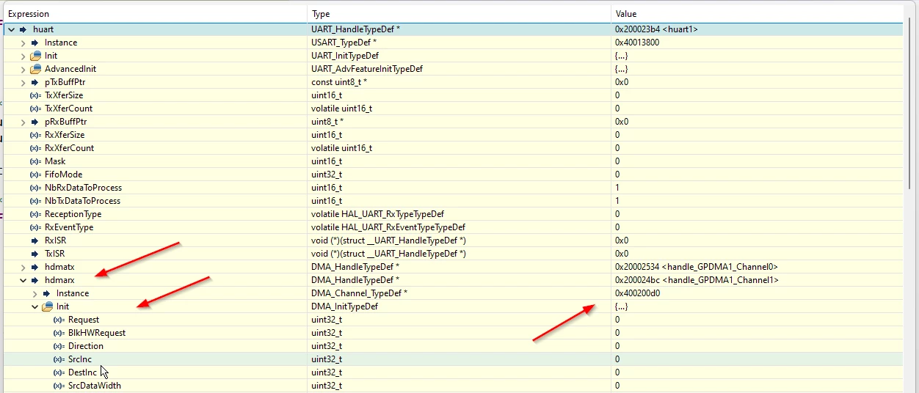919x393 pixels.
Task: Click the UART Init struct icon
Action: [35, 56]
